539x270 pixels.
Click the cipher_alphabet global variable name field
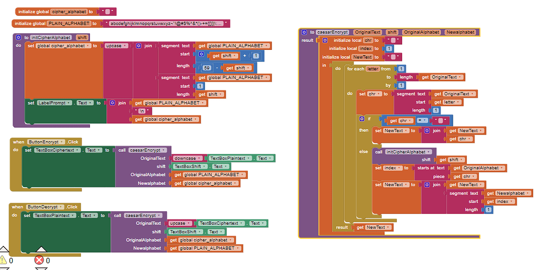coord(67,11)
